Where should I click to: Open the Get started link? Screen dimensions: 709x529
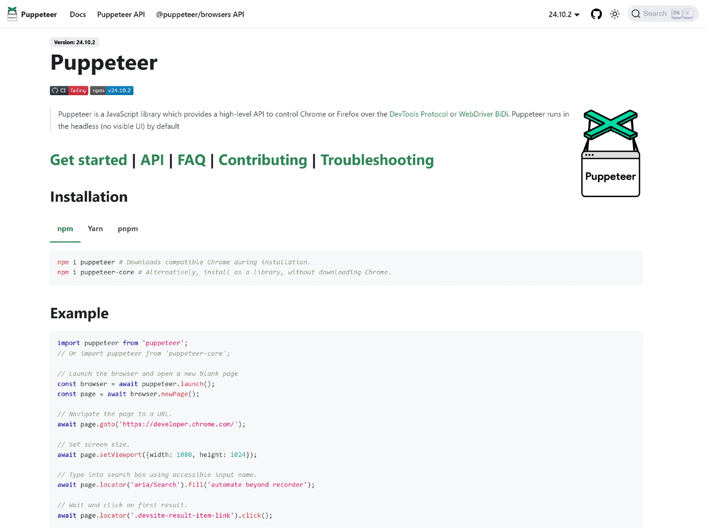(89, 160)
